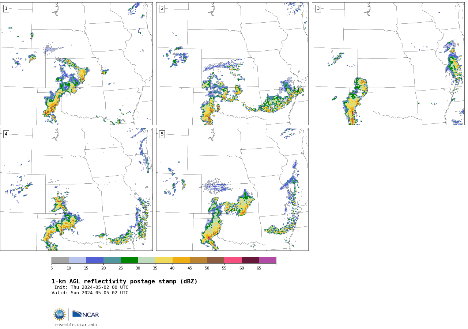Click the tan 45-50 dBZ swatch
Viewport: 468px width, 329px height.
(198, 260)
